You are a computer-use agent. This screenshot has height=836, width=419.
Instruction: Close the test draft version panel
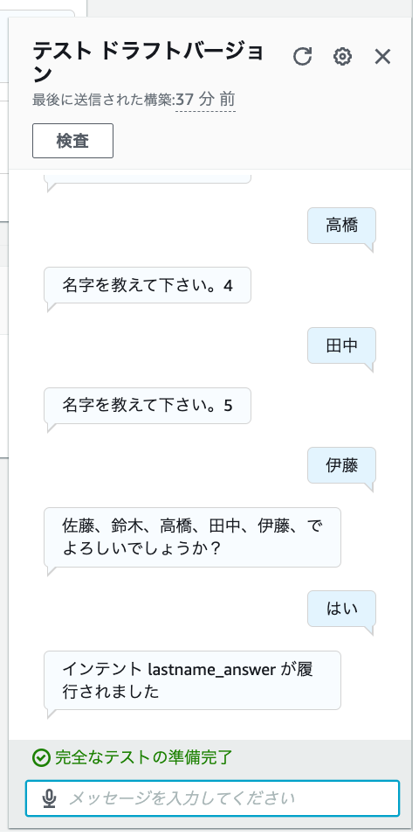[x=382, y=56]
